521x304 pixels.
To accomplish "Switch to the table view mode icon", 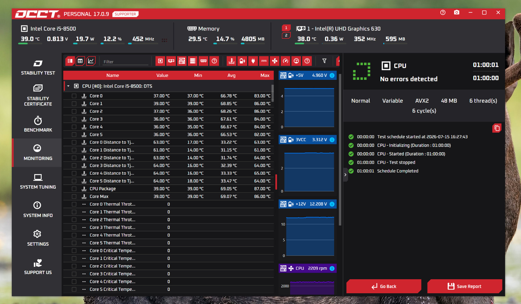I will click(x=80, y=61).
